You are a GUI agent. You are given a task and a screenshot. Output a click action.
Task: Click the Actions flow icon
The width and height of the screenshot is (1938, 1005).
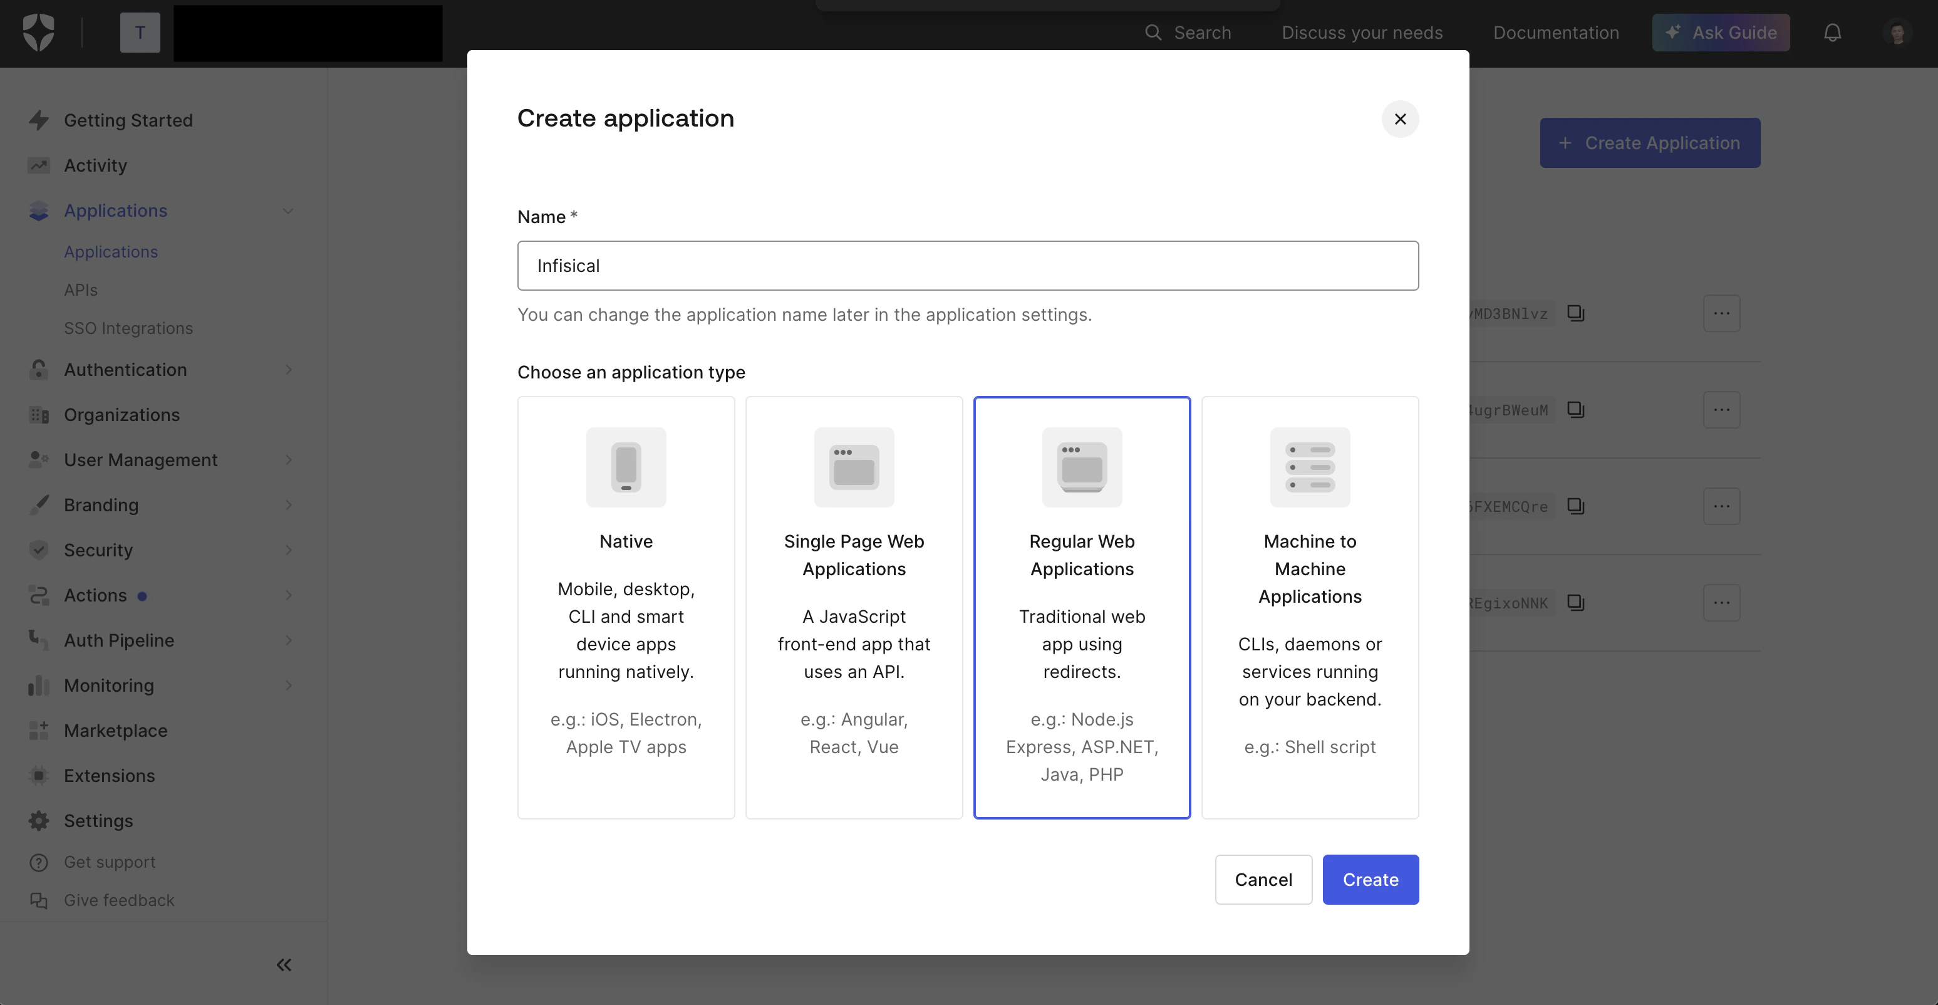pyautogui.click(x=38, y=595)
